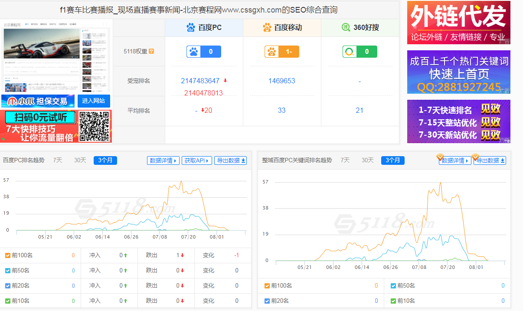Select 30天 tab in 整域 keyword trend
523x311 pixels.
367,160
